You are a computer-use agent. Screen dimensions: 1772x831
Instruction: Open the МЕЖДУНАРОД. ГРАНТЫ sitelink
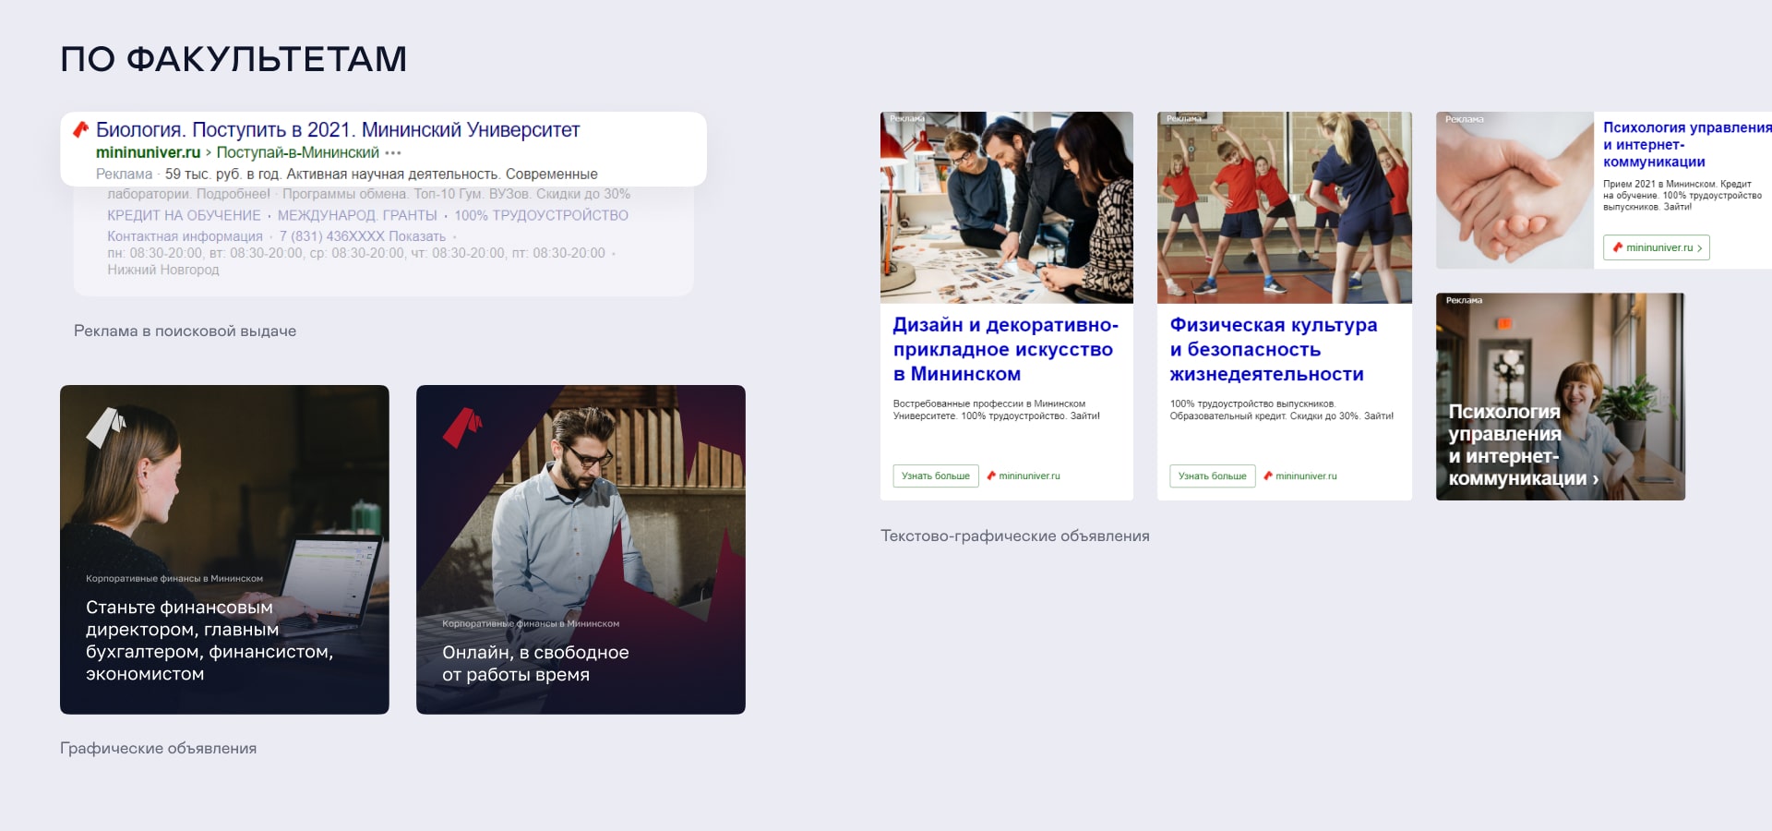click(x=357, y=215)
